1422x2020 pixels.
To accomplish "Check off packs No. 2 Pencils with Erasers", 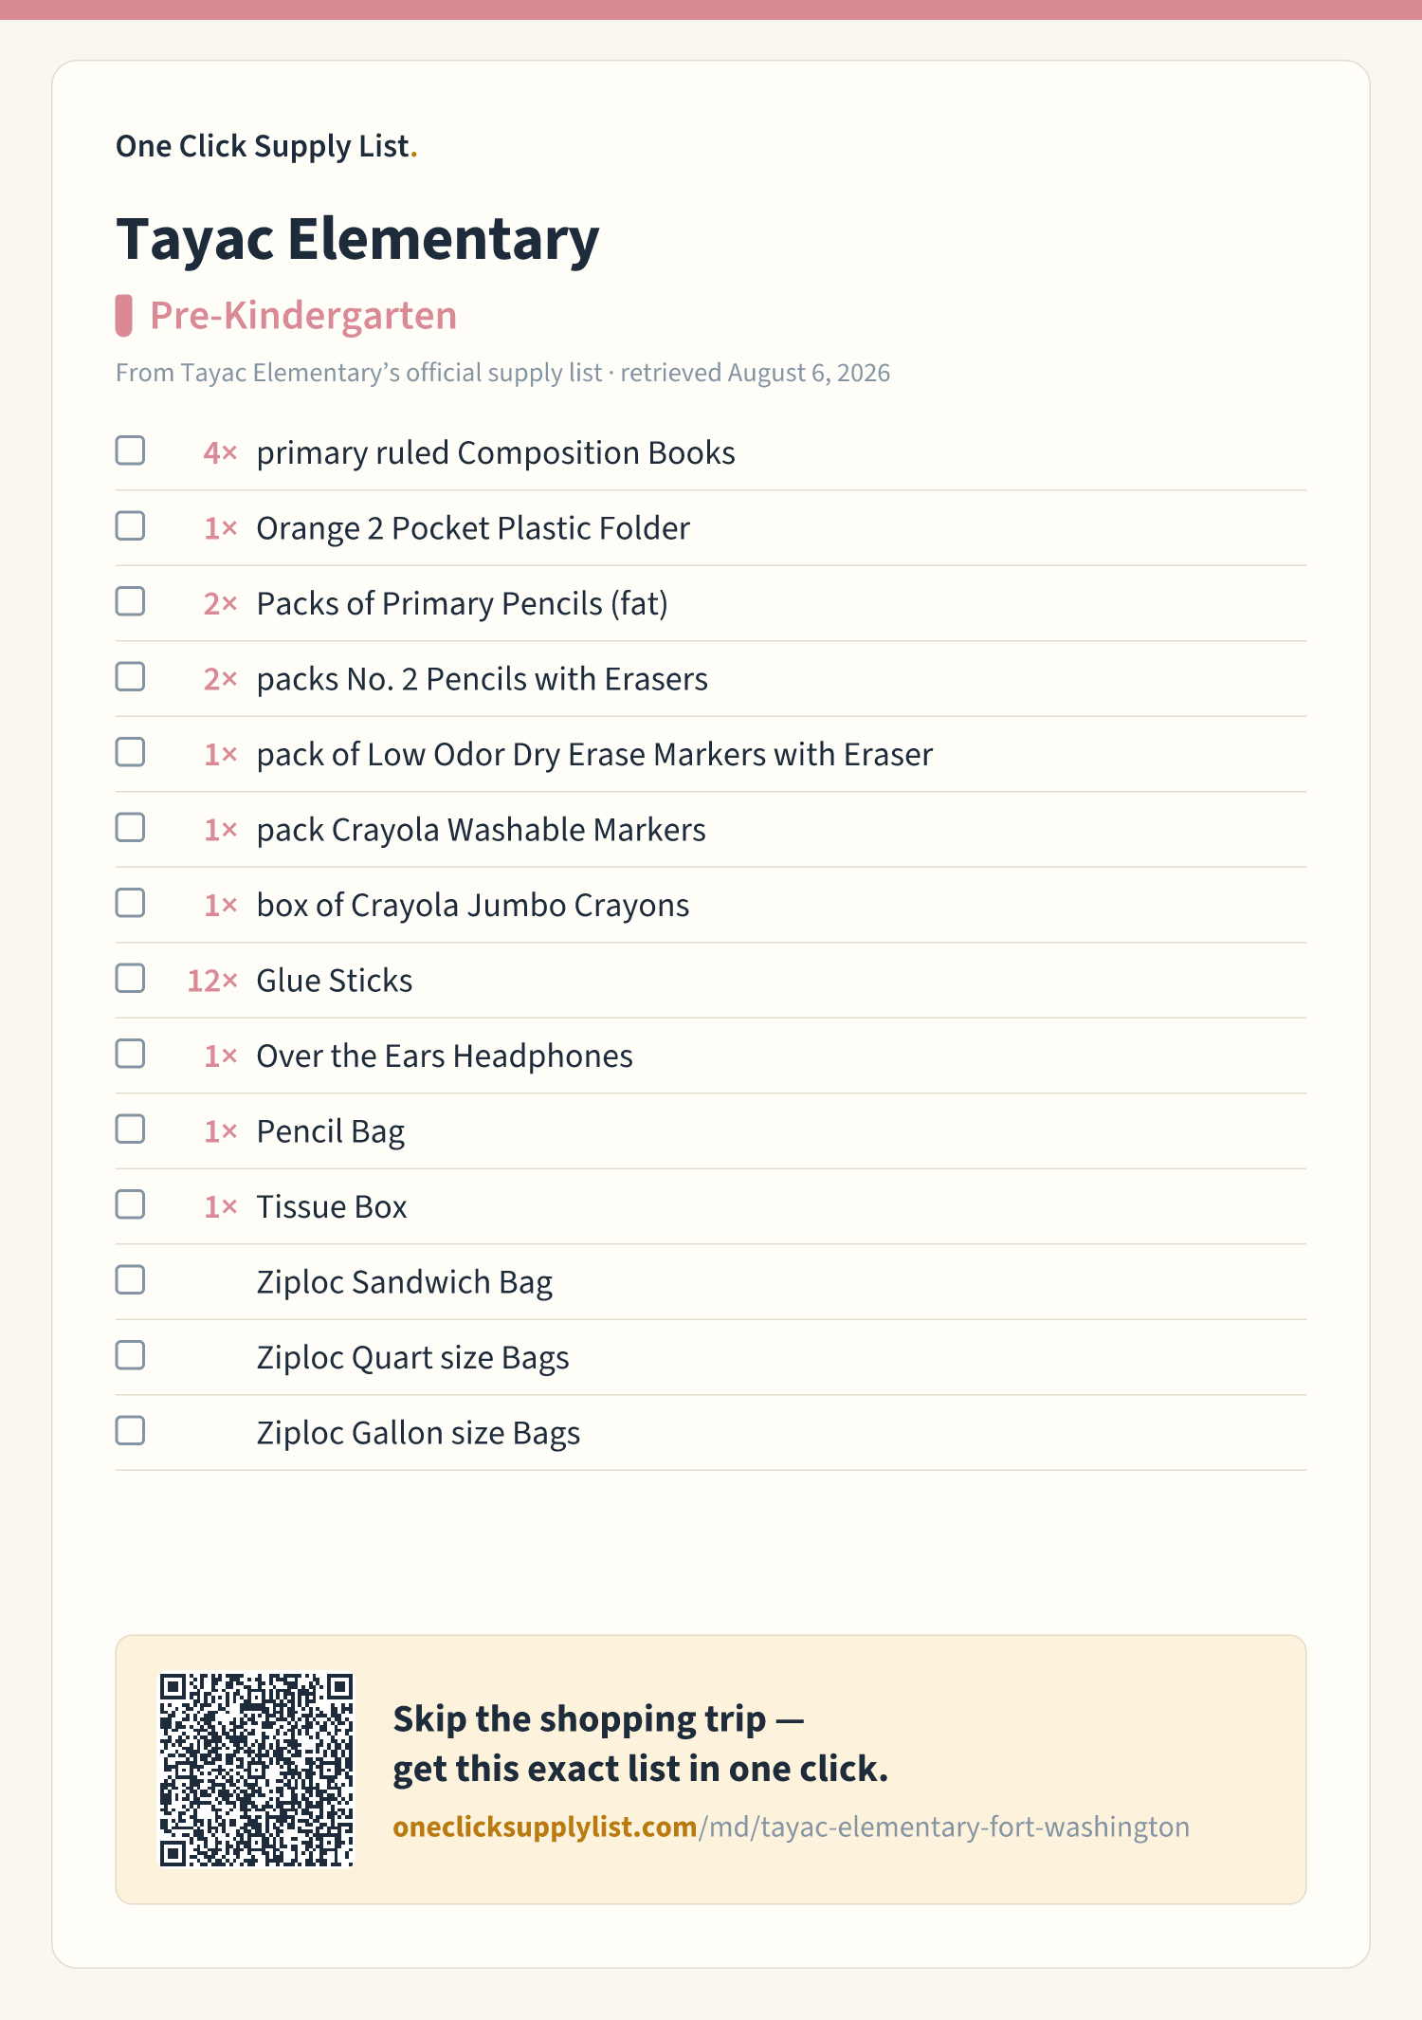I will 130,677.
